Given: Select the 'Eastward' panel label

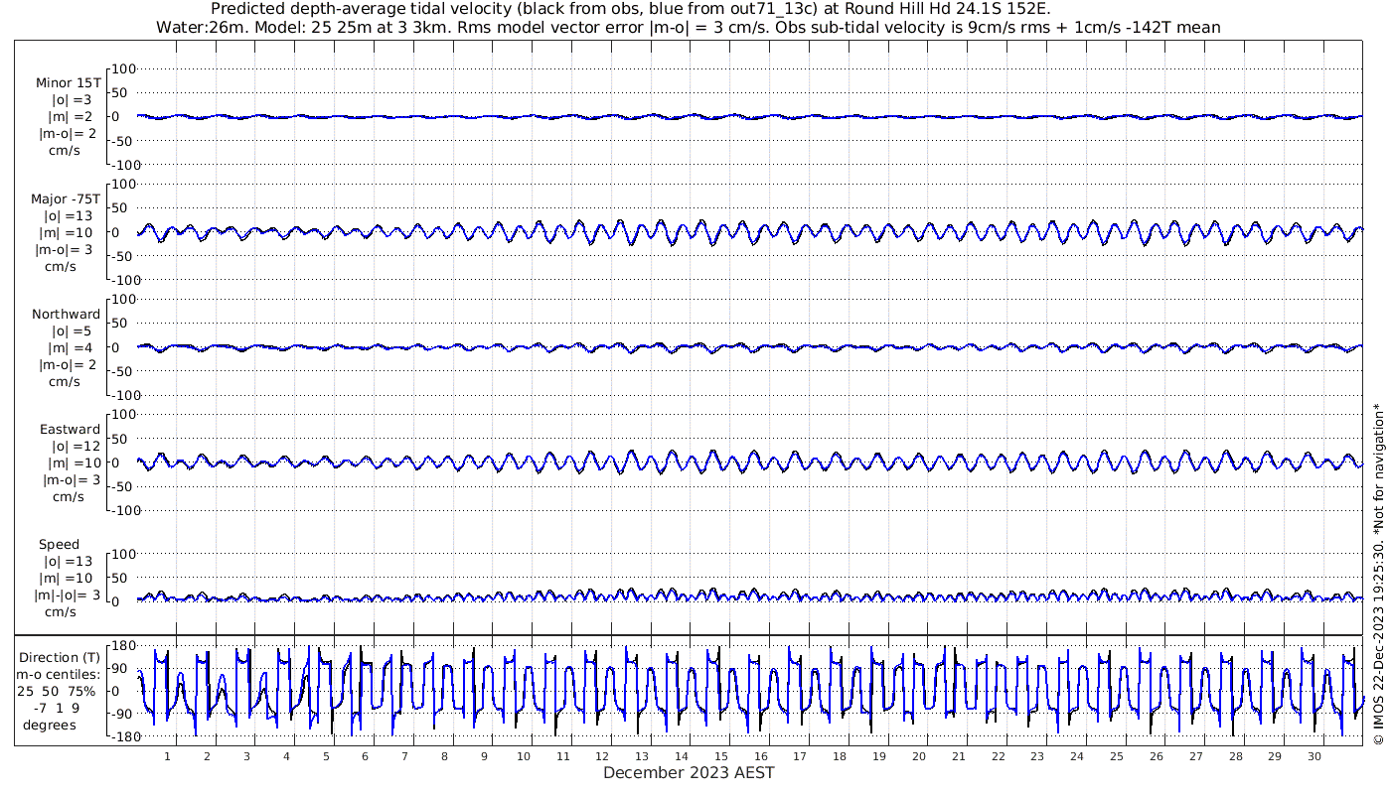Looking at the screenshot, I should tap(70, 430).
